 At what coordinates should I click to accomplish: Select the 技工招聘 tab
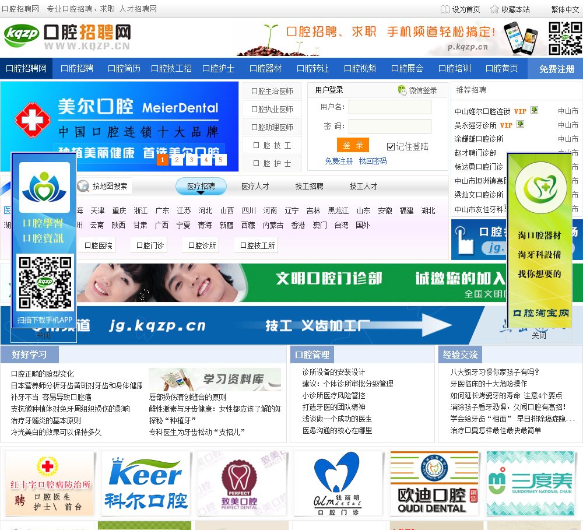tap(310, 186)
